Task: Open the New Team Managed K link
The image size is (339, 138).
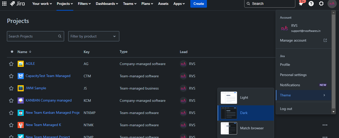Action: coord(43,125)
